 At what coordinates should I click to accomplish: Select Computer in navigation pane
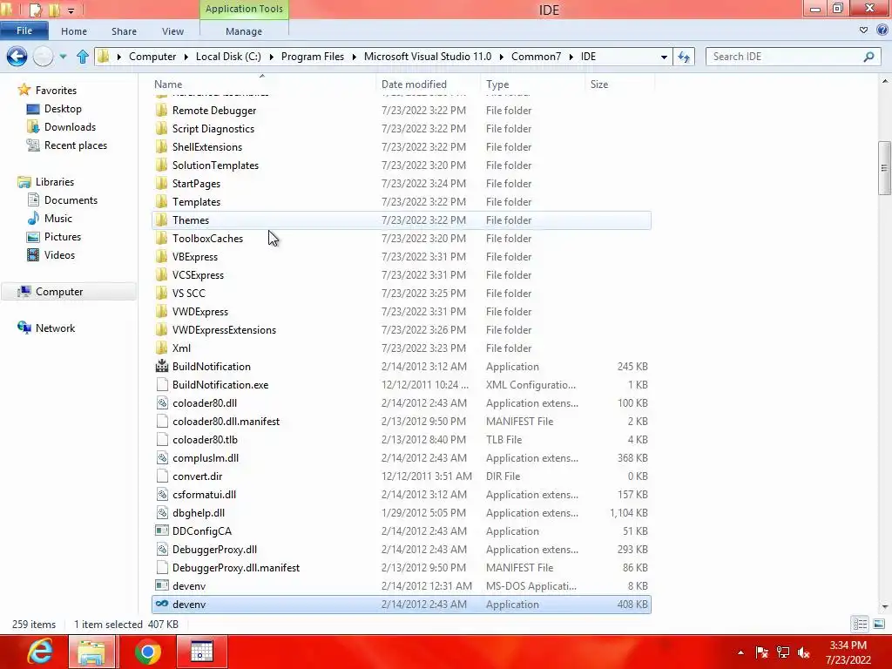(x=68, y=292)
